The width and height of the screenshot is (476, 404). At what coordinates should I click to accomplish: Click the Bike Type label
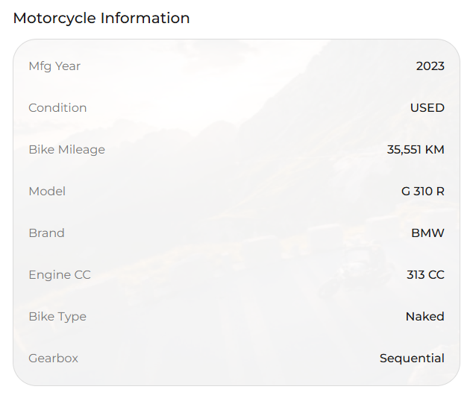[57, 317]
